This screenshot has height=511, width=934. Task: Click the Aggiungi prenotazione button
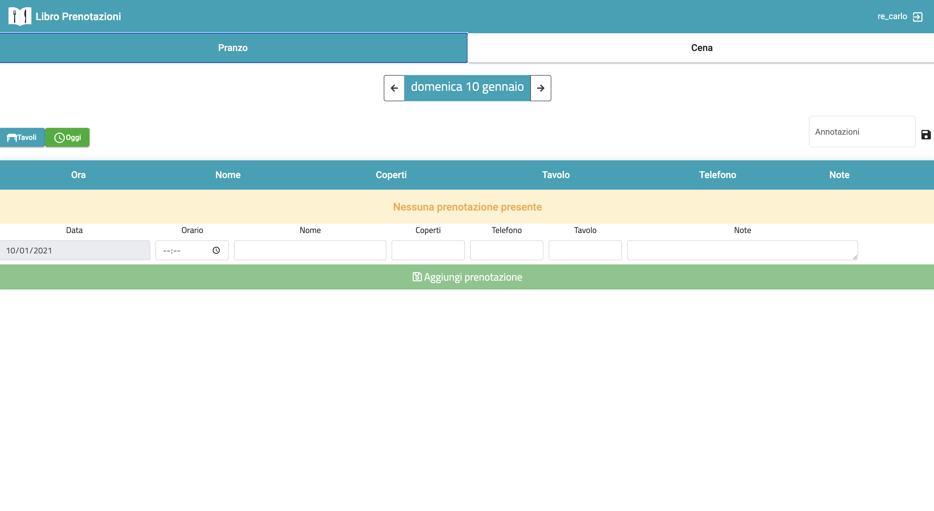coord(467,277)
